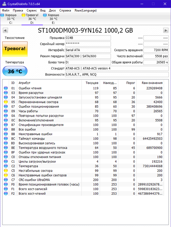Select the disk title ST1000DM003-9YN162 1000,2 GB
171x227 pixels.
85,30
